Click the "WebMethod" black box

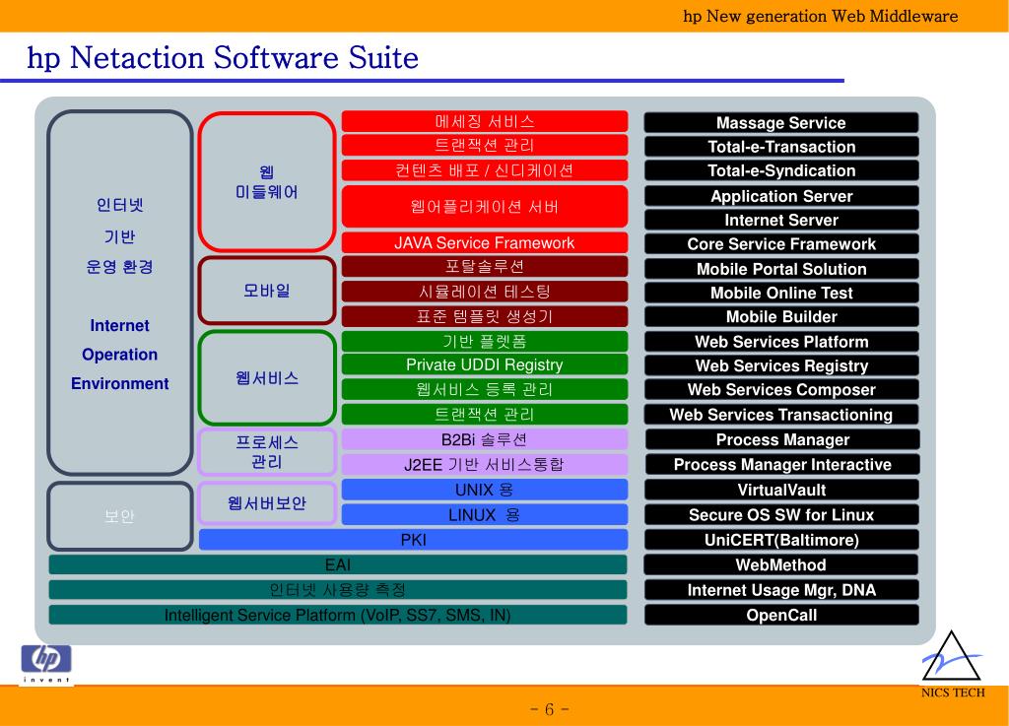click(781, 564)
